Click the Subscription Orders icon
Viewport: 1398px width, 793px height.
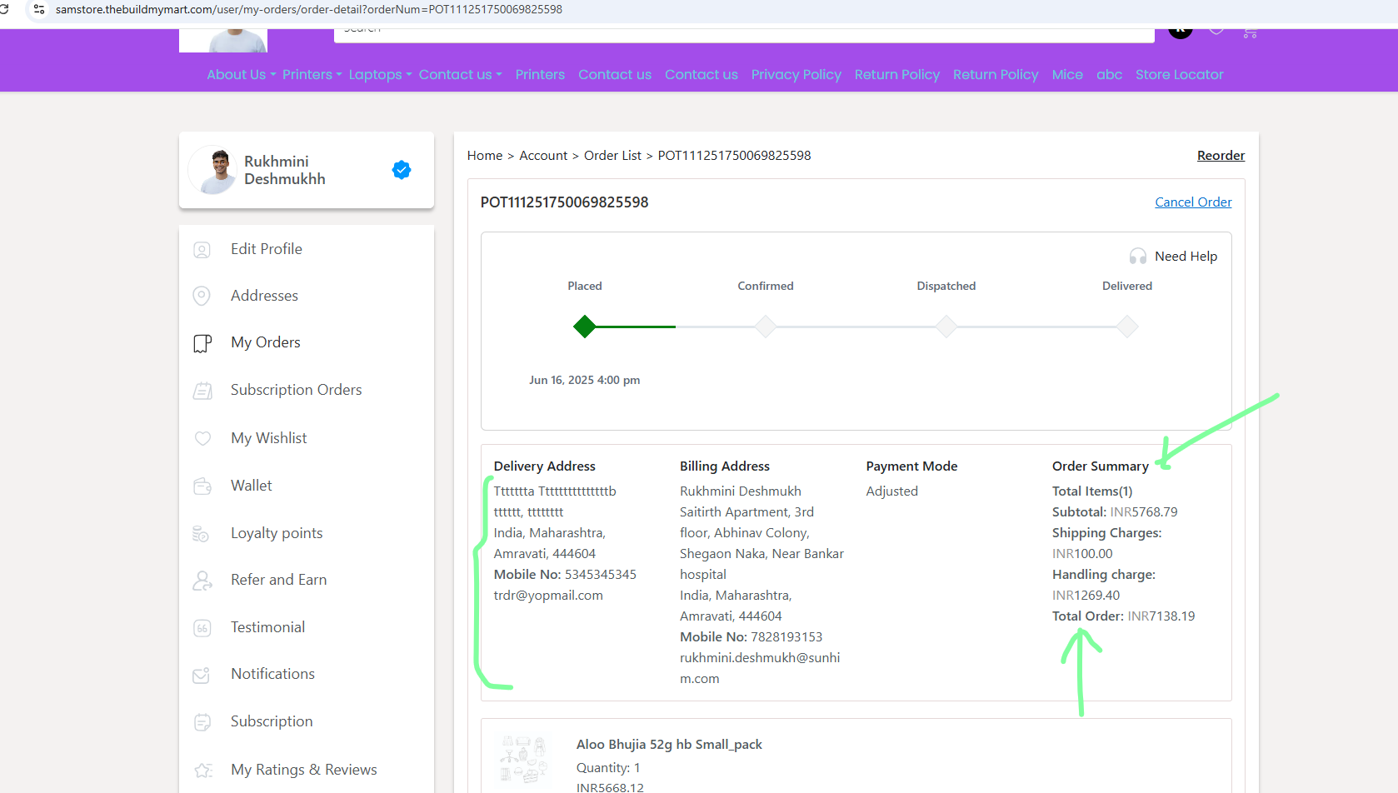202,391
